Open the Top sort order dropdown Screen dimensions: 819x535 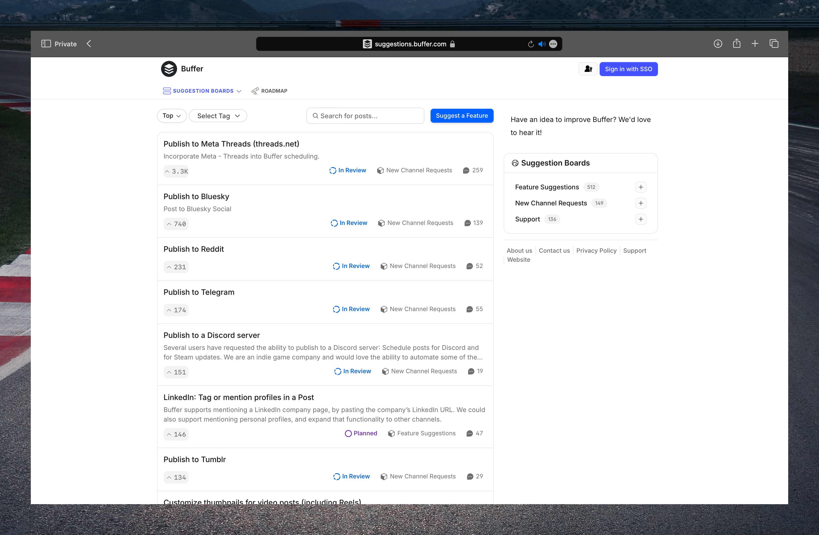click(x=172, y=116)
